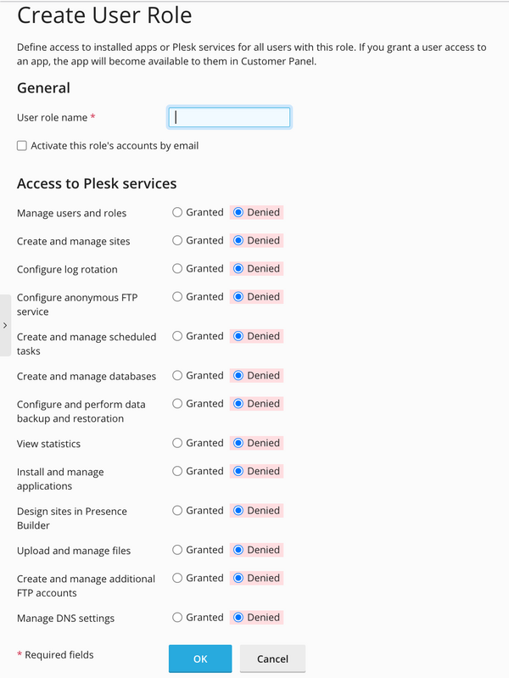Grant Configure anonymous FTP service access
The height and width of the screenshot is (678, 509).
pos(177,297)
